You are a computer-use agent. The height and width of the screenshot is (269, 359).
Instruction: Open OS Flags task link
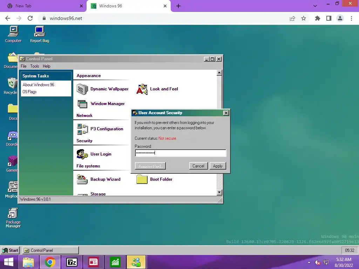[29, 92]
